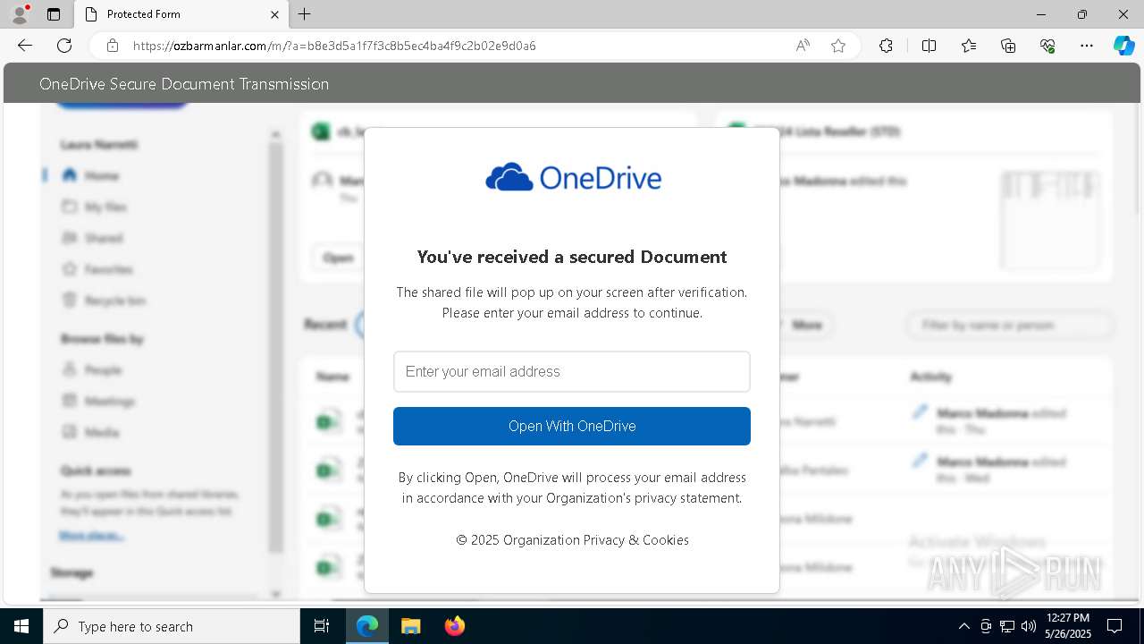Click the Open With OneDrive button
The height and width of the screenshot is (644, 1144).
(572, 426)
